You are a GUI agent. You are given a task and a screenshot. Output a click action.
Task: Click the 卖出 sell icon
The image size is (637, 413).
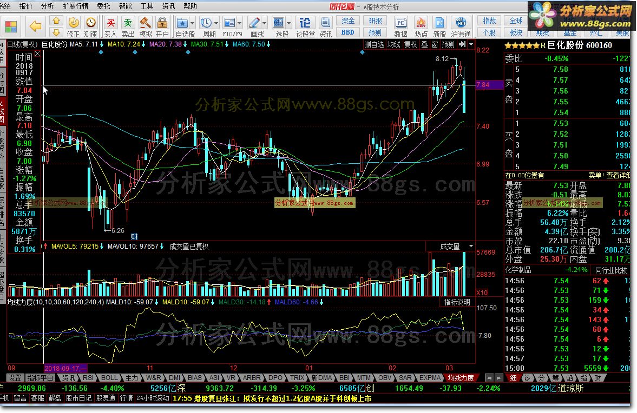coord(128,22)
